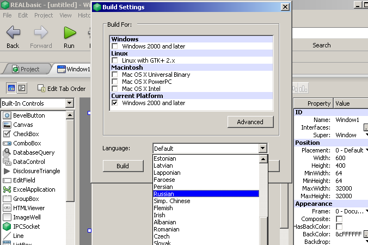Select the Canvas control icon
Screen dimensions: 368x245
pyautogui.click(x=7, y=125)
